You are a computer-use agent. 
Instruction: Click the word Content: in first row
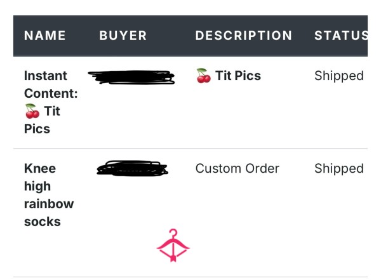(51, 93)
